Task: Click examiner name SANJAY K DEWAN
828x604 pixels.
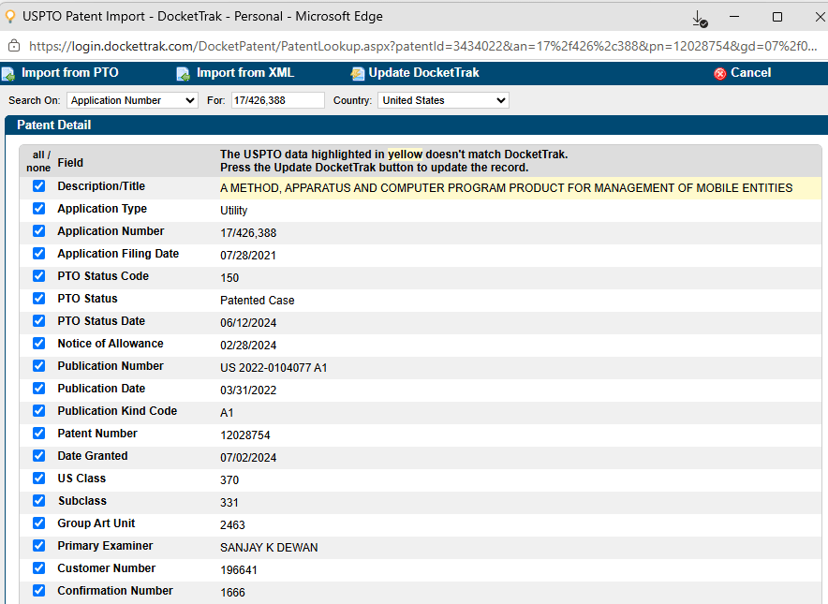Action: tap(269, 548)
